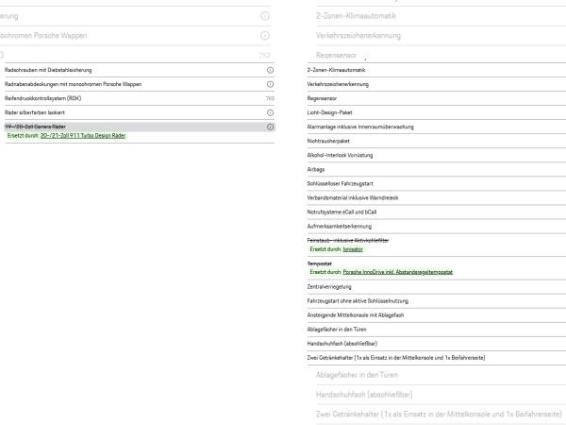Open info icon for Radschrauben mit Diebstahlsicherung
566x425 pixels.
coord(270,70)
